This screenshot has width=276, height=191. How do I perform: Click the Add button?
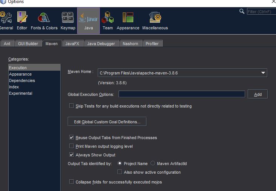258,94
